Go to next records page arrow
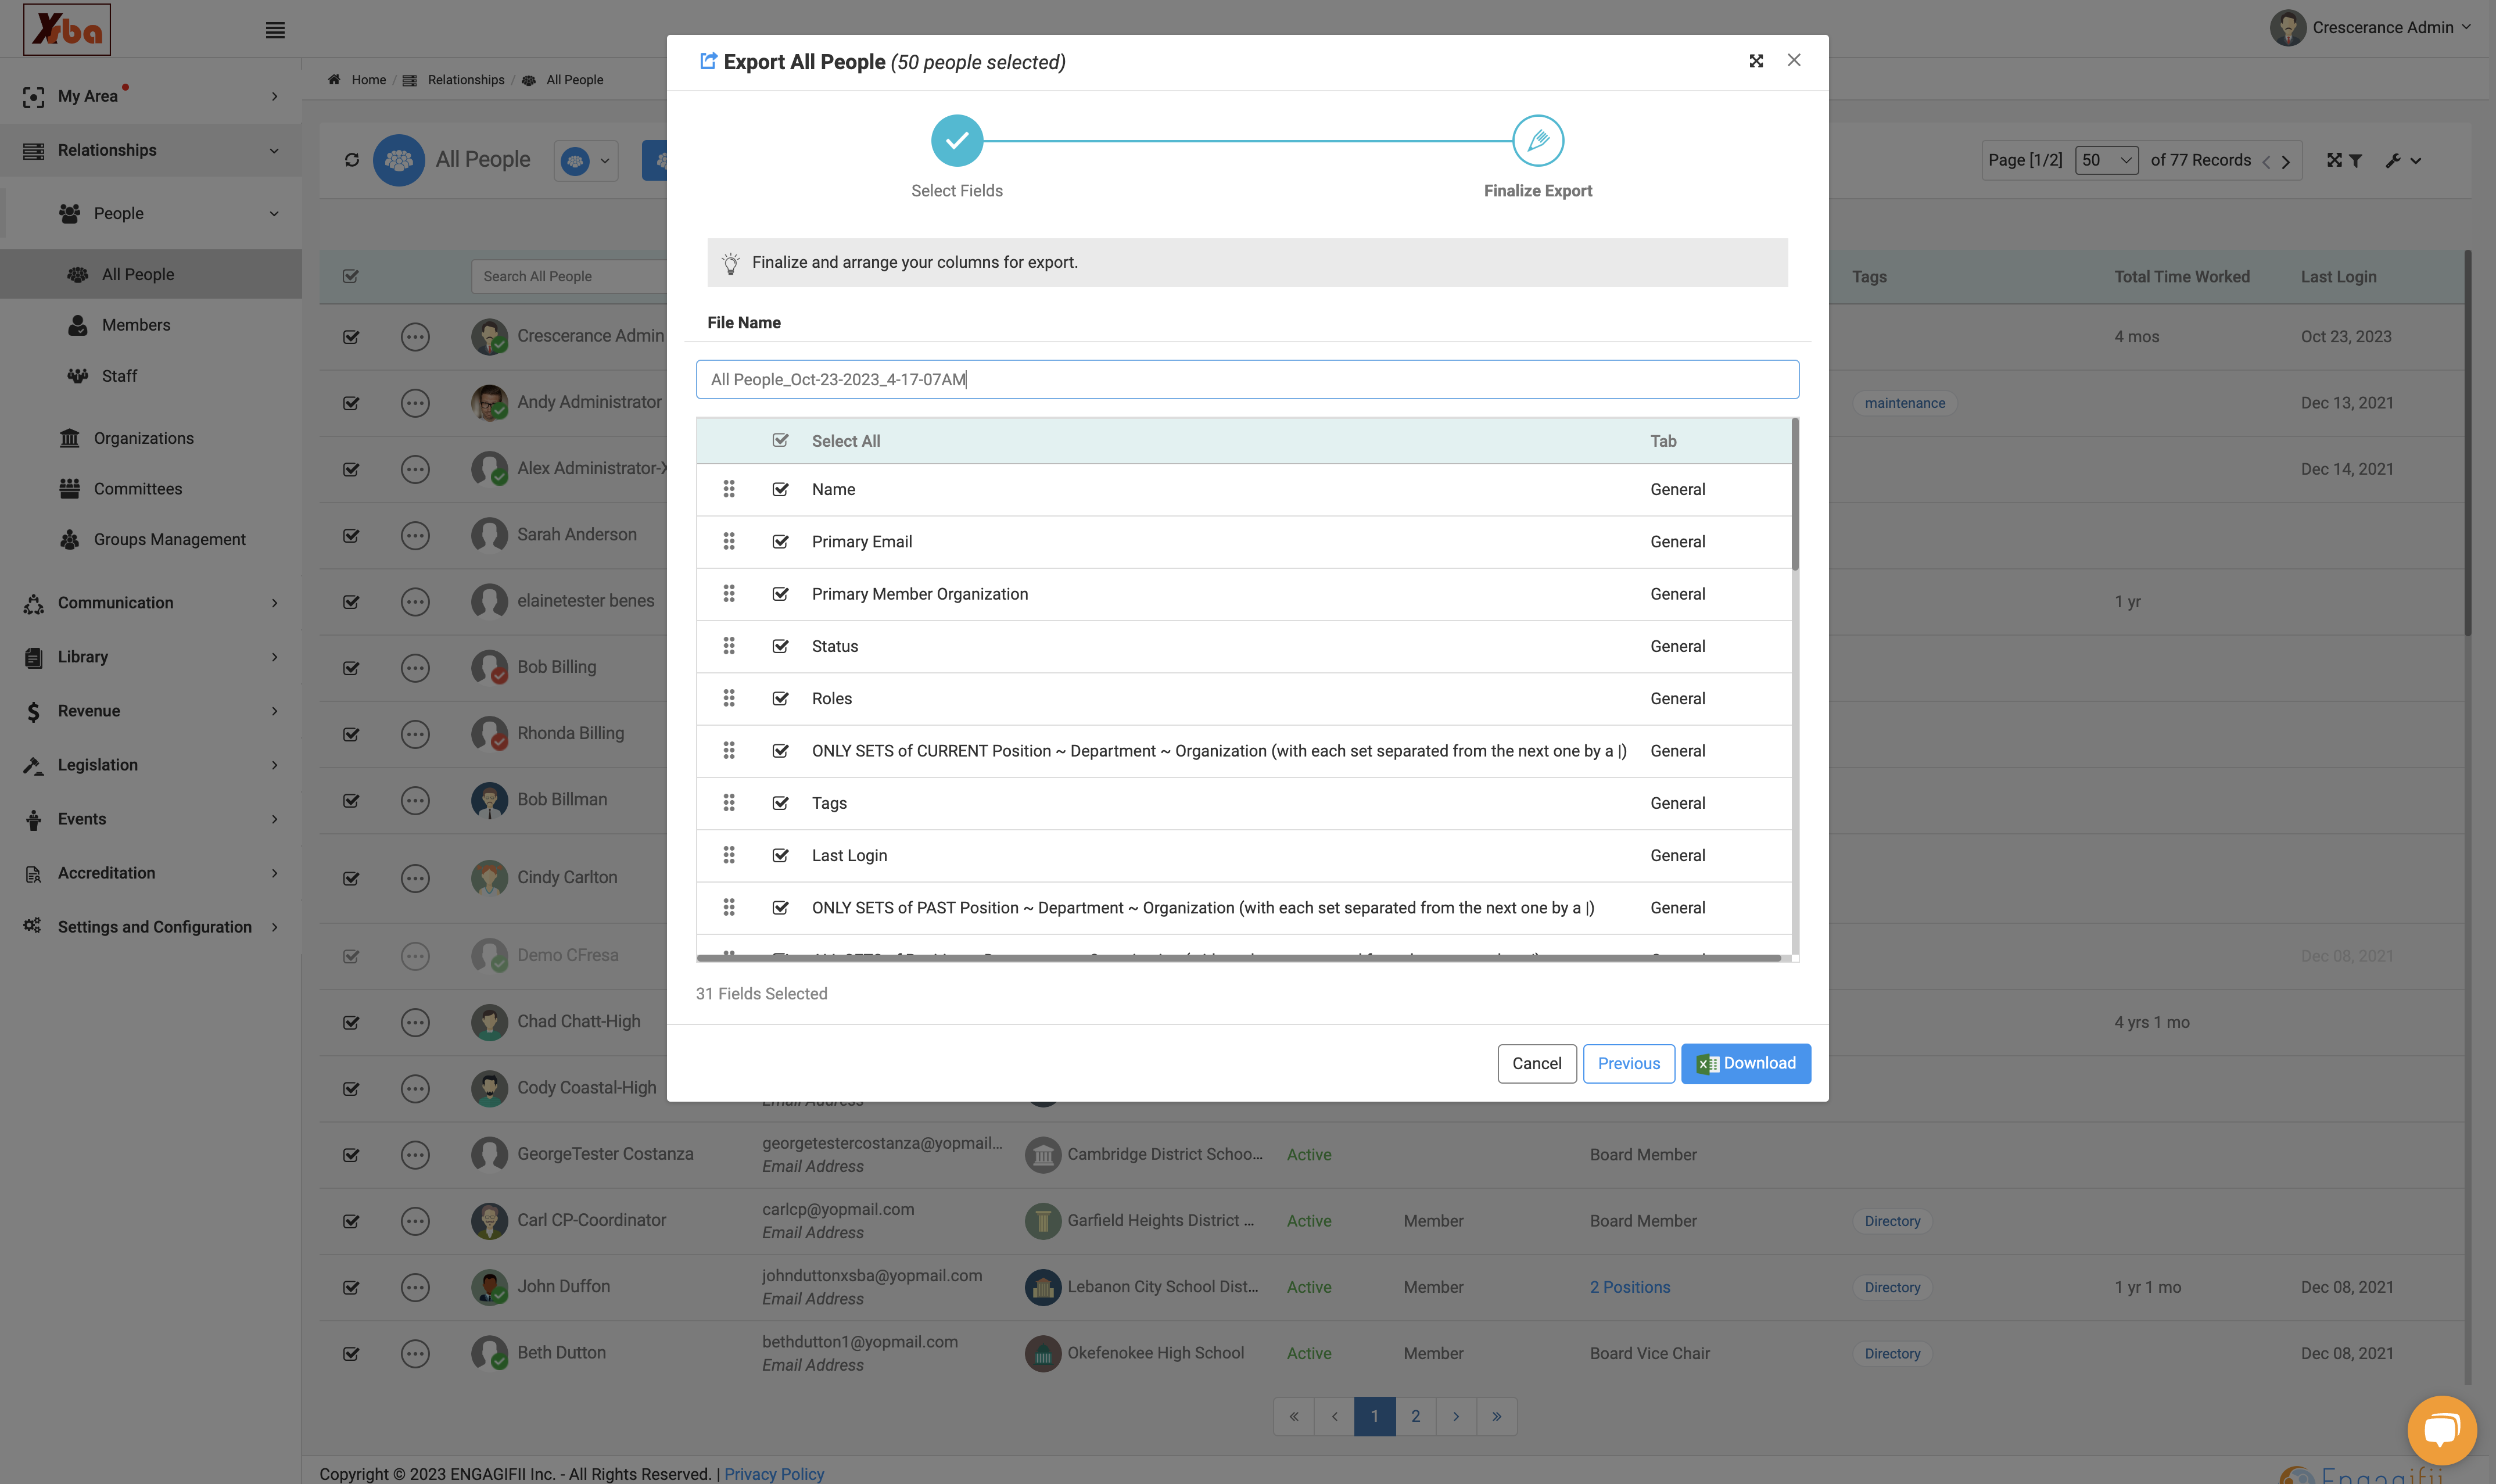Screen dimensions: 2496x1484 (x=2285, y=161)
